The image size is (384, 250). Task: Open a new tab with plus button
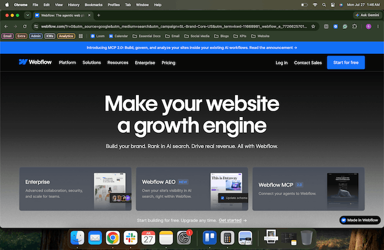point(99,15)
